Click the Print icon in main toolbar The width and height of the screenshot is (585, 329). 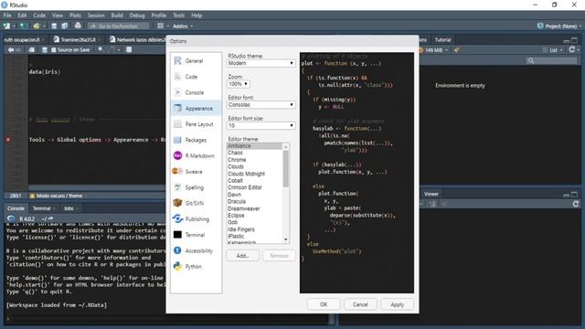78,26
